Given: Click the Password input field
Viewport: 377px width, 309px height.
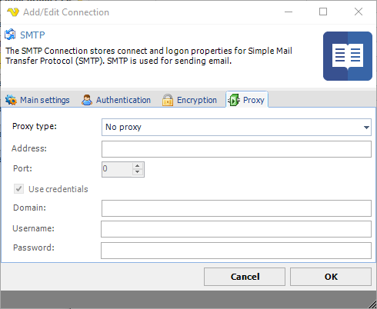Looking at the screenshot, I should point(236,251).
